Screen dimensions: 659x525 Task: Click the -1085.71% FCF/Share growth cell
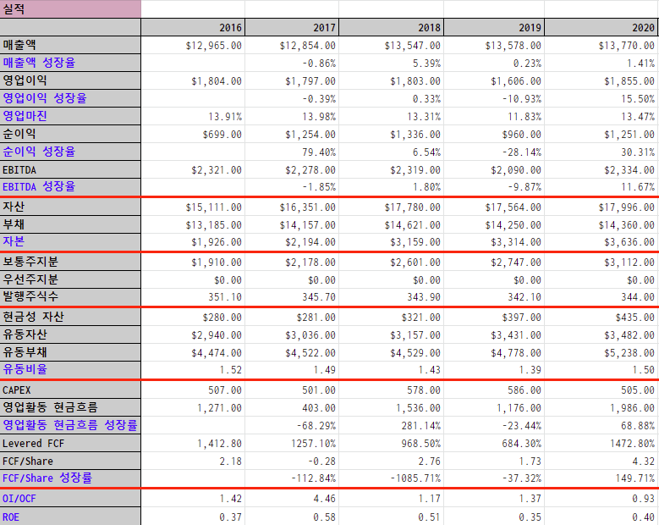[392, 478]
